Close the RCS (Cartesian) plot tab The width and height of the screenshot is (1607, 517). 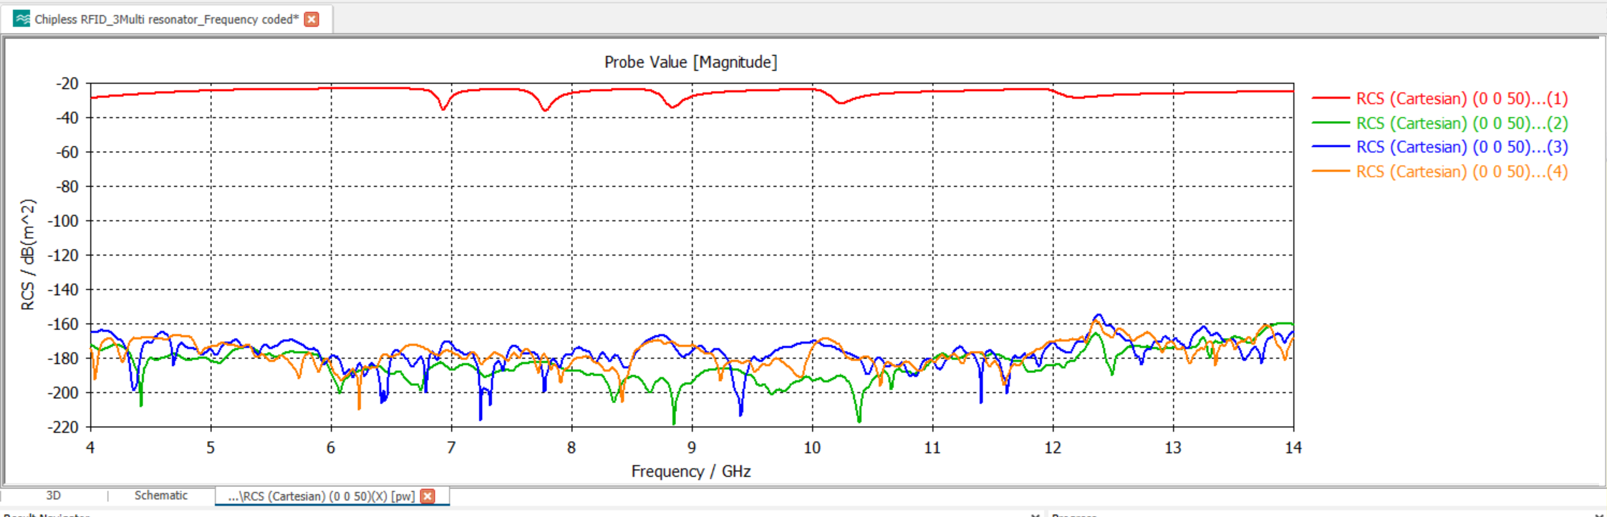pyautogui.click(x=428, y=496)
